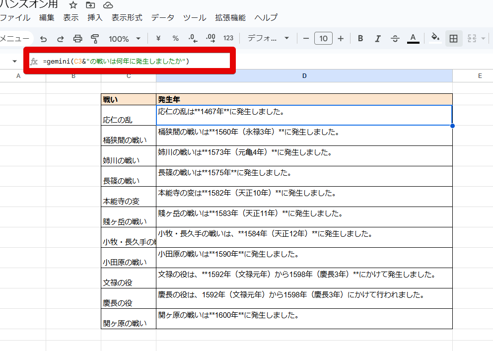Activate the paint format tool
This screenshot has height=351, width=493.
[95, 39]
